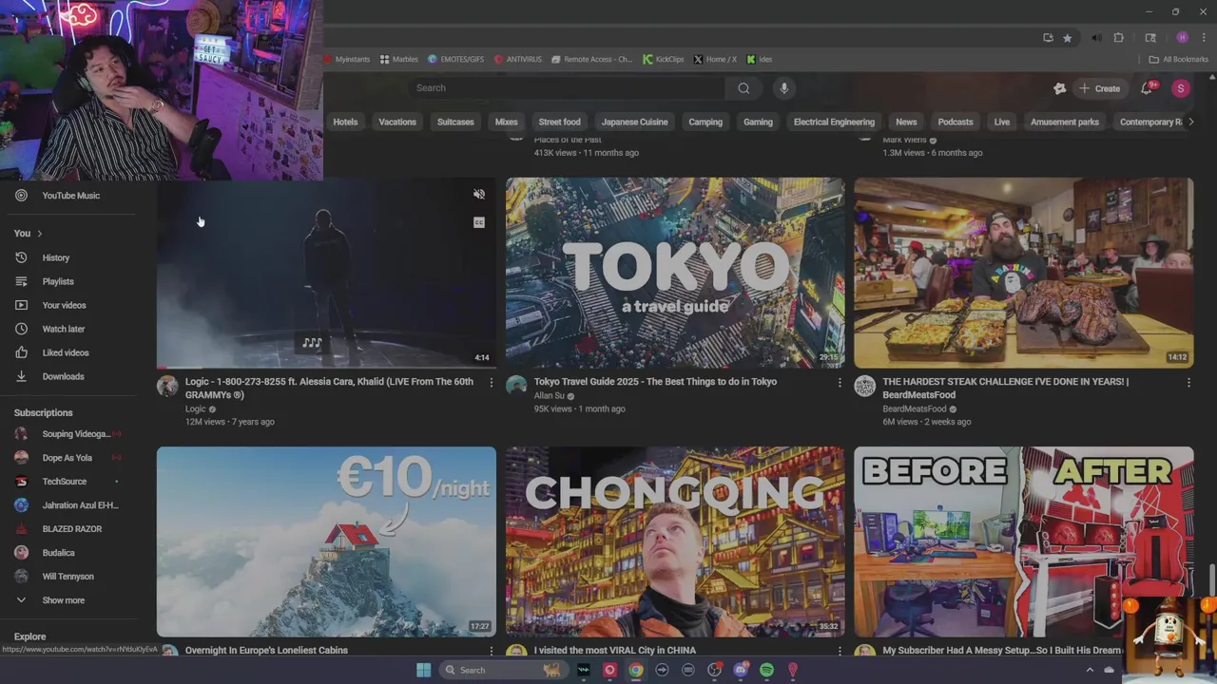Open the notifications bell
Viewport: 1217px width, 684px height.
click(1147, 88)
